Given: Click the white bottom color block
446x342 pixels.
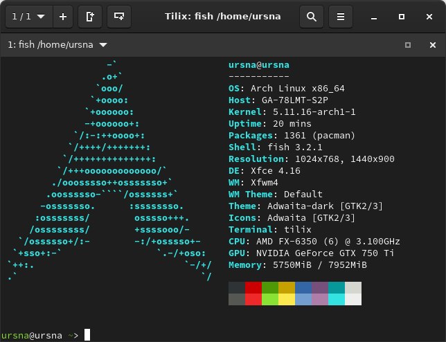Looking at the screenshot, I should click(353, 299).
